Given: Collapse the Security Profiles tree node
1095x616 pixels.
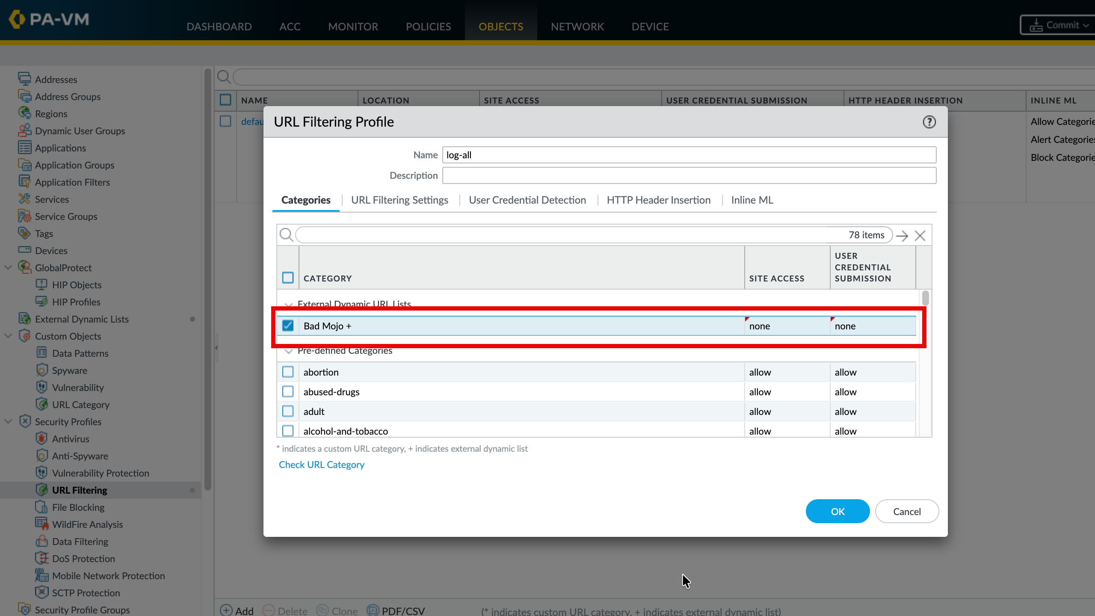Looking at the screenshot, I should (8, 421).
